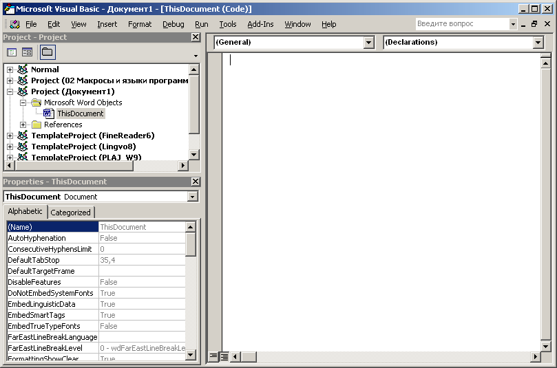Open the Format menu
The image size is (557, 368).
pos(140,24)
